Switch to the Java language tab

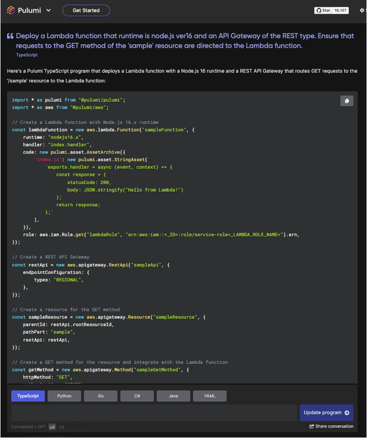click(173, 396)
